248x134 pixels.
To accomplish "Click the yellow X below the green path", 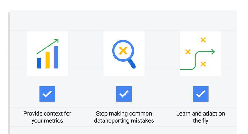I will pos(203,64).
